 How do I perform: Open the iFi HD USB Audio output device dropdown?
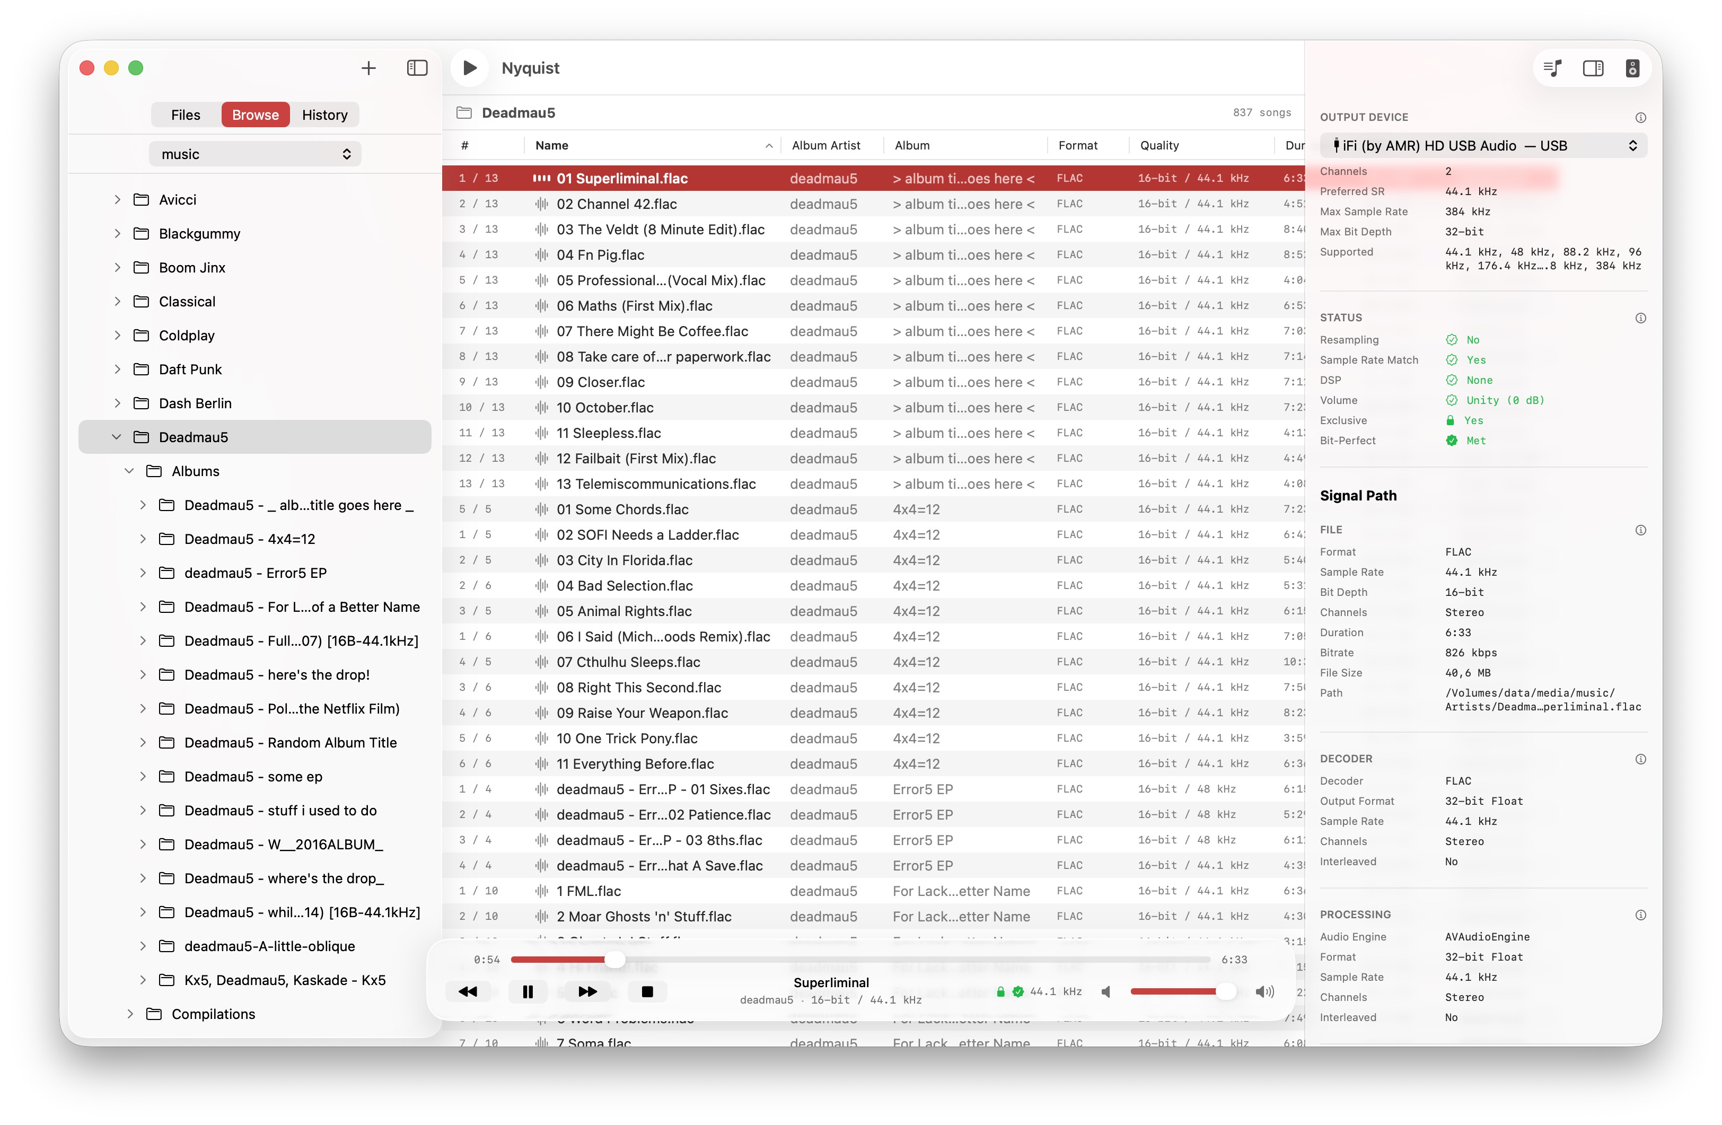click(1483, 145)
